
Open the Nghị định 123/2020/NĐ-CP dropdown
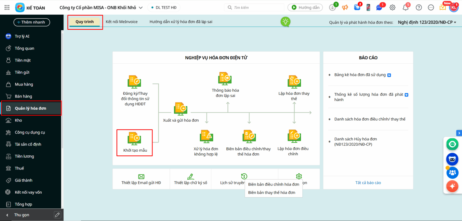(427, 22)
